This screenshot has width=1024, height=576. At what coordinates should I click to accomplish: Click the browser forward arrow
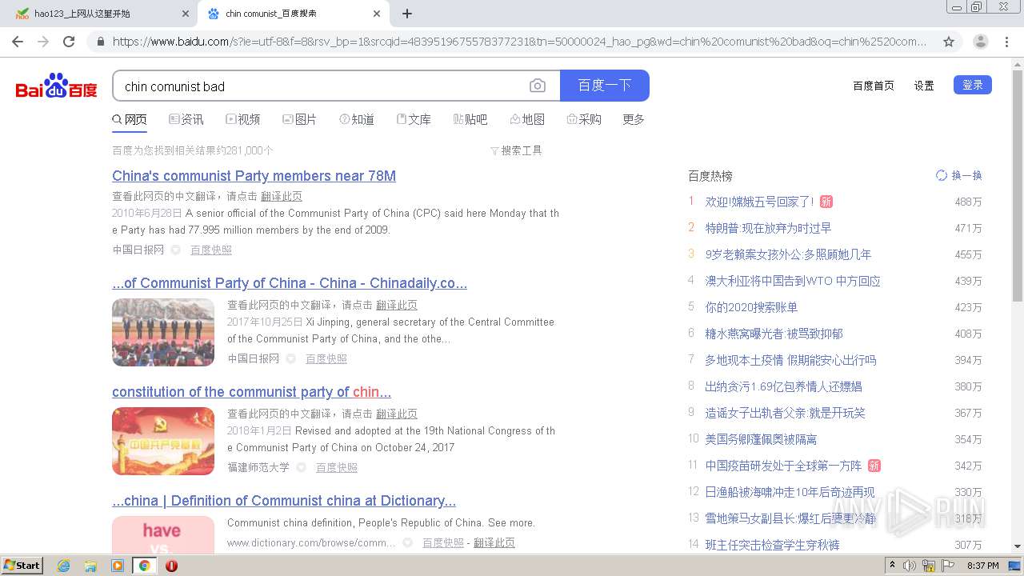pos(43,42)
